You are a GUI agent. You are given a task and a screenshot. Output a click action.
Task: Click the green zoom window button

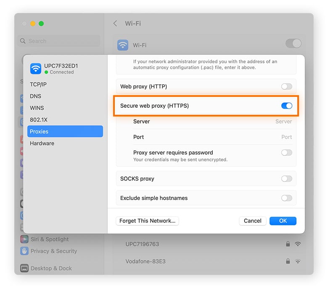[41, 24]
